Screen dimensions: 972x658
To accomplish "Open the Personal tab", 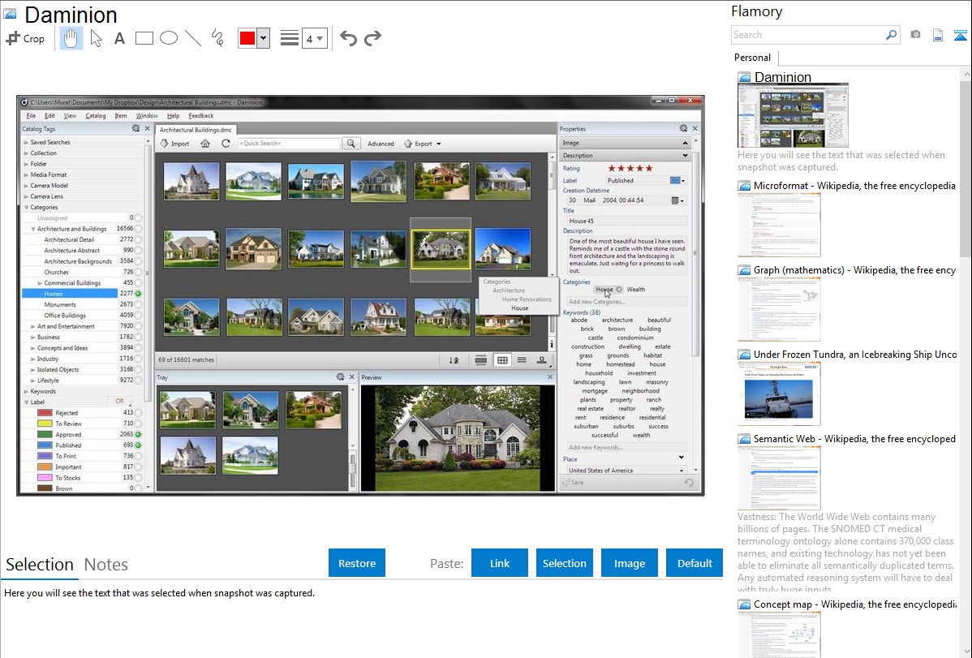I will point(752,58).
